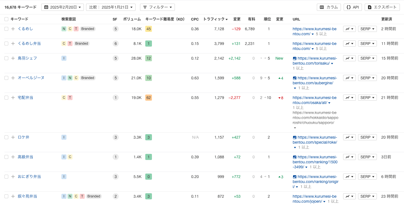Screen dimensions: 404x206
Task: Click the plus icon beside くるめし keyword
Action: pos(13,29)
